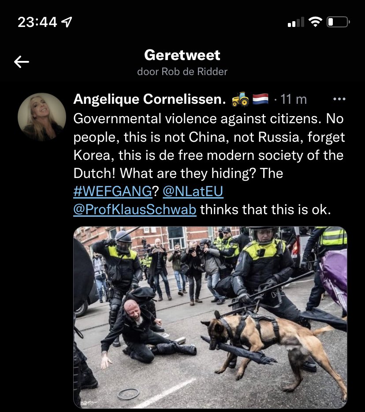Open the three-dot tweet options menu

click(x=339, y=99)
